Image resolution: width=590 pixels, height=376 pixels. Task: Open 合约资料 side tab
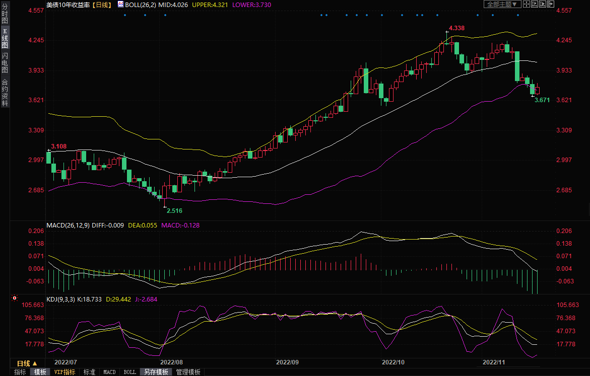coord(5,93)
